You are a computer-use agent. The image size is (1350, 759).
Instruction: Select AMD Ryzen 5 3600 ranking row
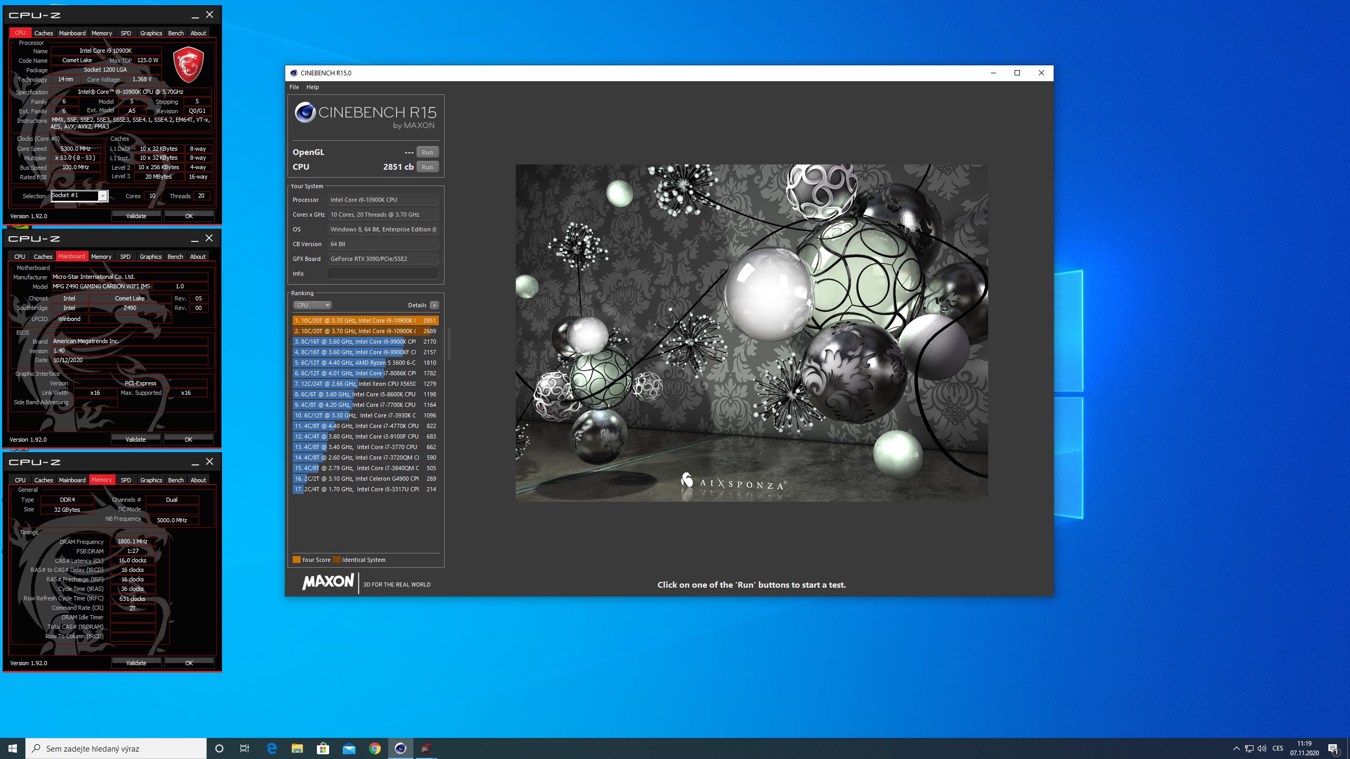click(365, 363)
